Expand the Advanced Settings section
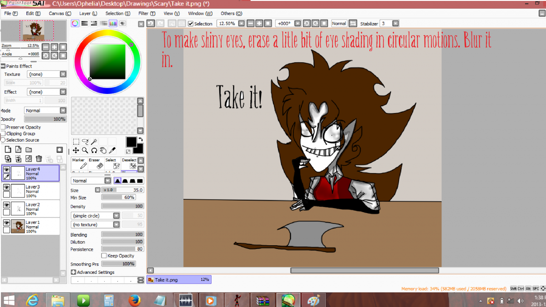This screenshot has height=307, width=546. click(73, 272)
